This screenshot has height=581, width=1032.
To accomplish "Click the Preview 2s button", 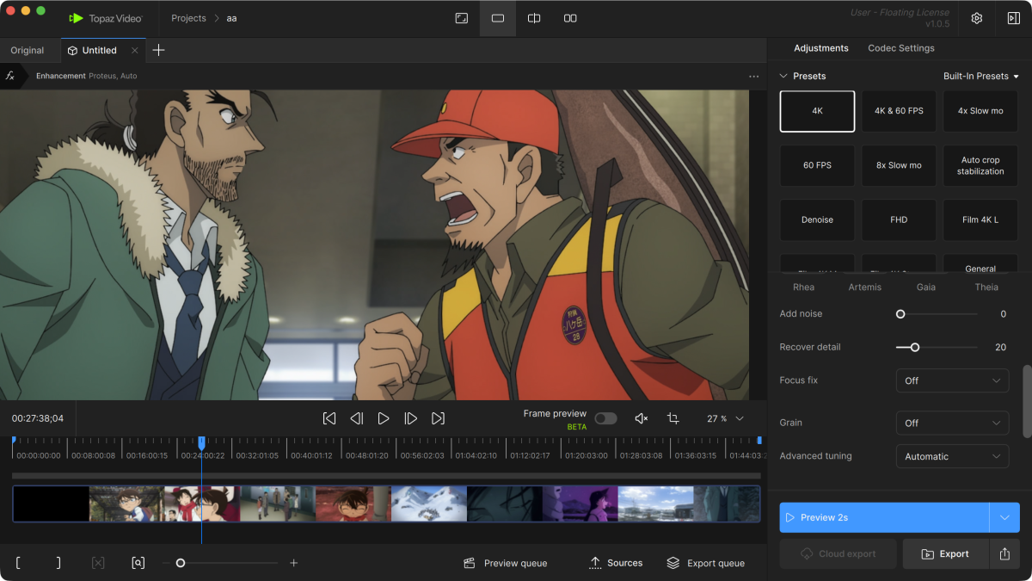I will (884, 517).
